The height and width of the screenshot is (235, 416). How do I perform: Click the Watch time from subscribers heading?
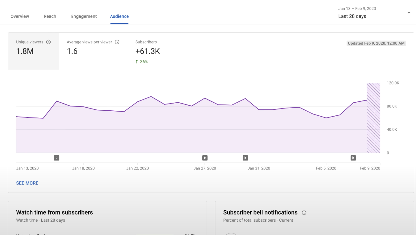coord(54,212)
